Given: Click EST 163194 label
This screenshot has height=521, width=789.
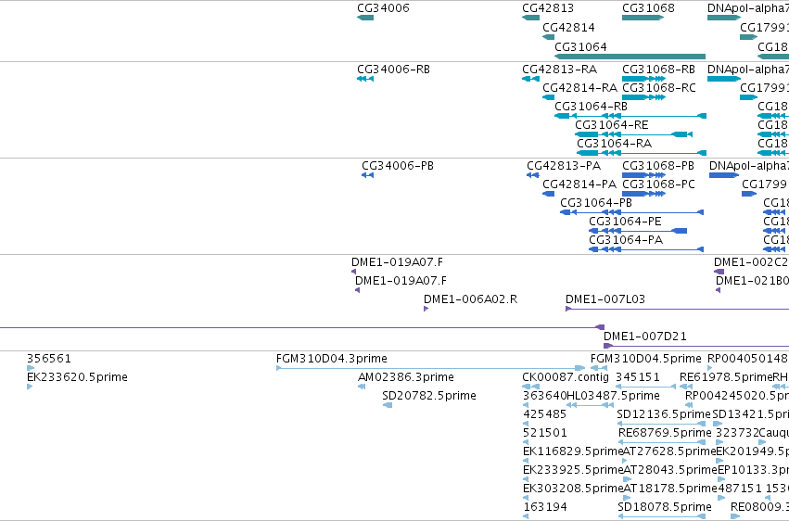Looking at the screenshot, I should coord(545,507).
